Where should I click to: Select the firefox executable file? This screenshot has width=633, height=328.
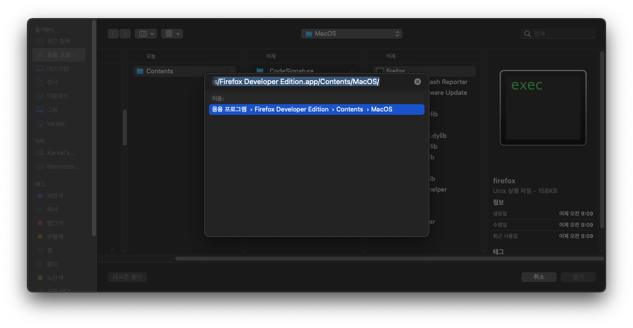[x=424, y=71]
